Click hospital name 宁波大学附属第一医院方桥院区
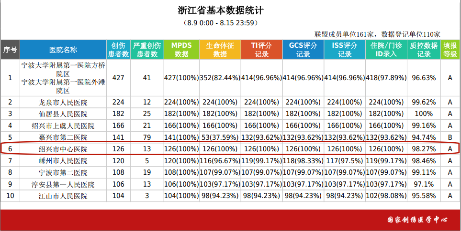461x231 pixels. click(63, 70)
